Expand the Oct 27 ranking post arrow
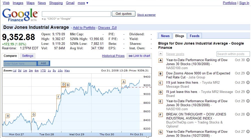The image size is (251, 138). (x=248, y=131)
